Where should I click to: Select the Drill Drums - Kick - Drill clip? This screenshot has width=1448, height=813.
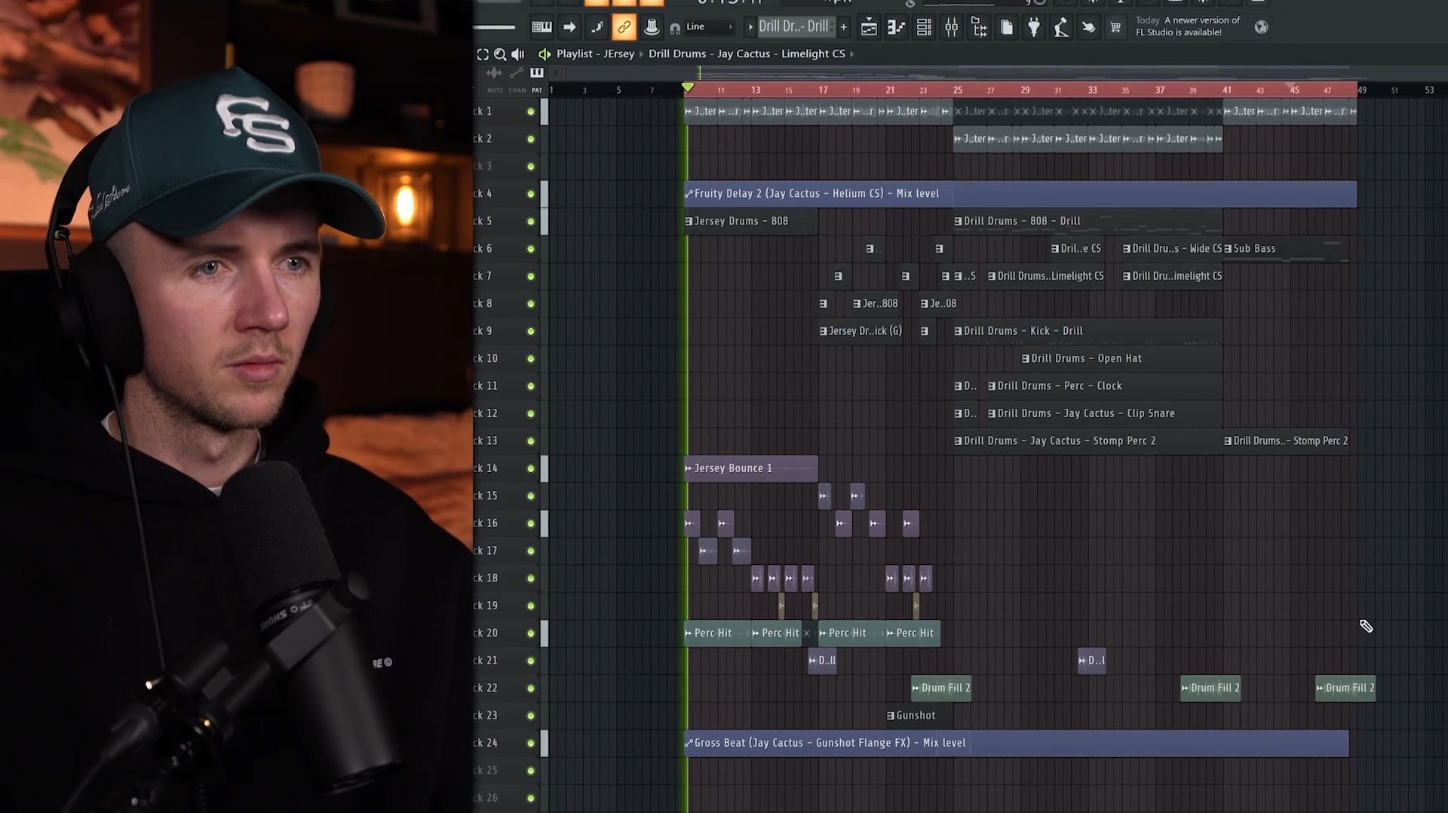point(1088,331)
